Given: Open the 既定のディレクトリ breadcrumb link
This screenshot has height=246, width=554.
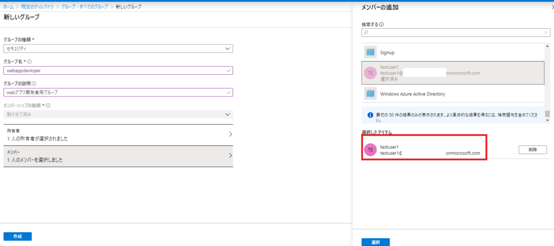Looking at the screenshot, I should [x=38, y=7].
